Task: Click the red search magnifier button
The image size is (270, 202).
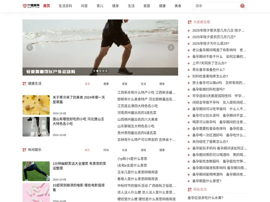Action: 243,6
